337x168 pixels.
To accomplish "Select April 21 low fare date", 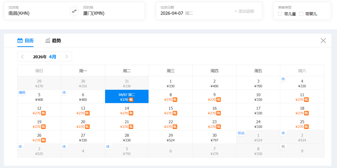I will [x=127, y=124].
